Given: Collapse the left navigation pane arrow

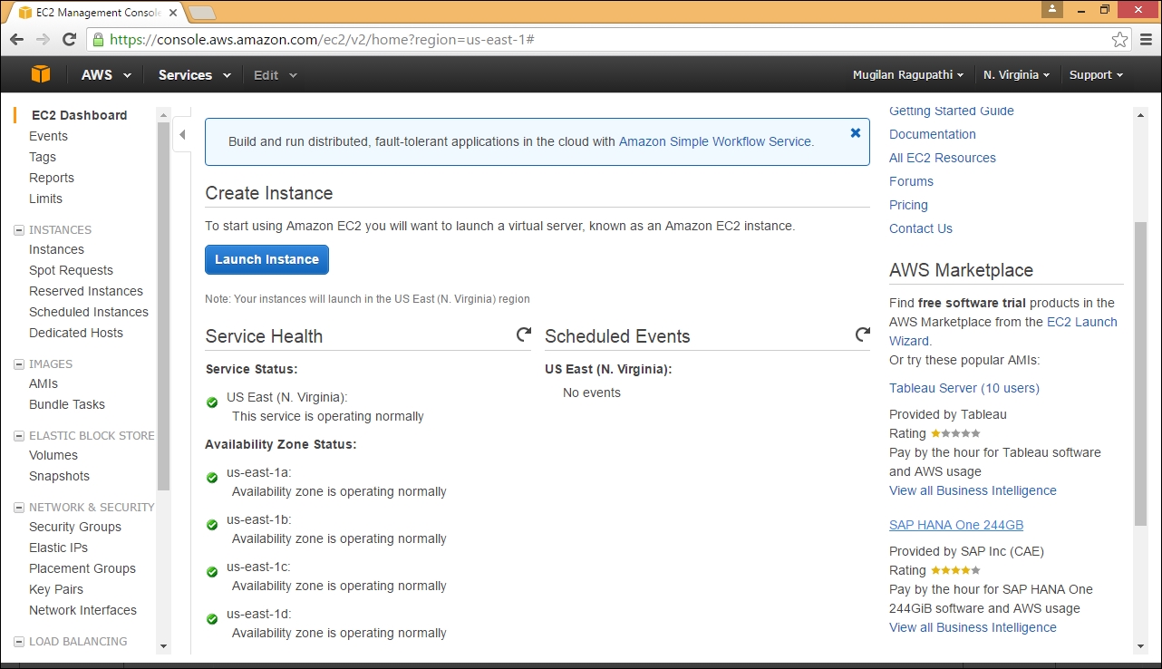Looking at the screenshot, I should 182,134.
